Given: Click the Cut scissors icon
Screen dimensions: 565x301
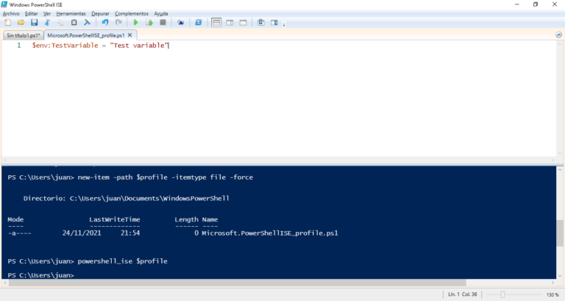Looking at the screenshot, I should point(47,22).
